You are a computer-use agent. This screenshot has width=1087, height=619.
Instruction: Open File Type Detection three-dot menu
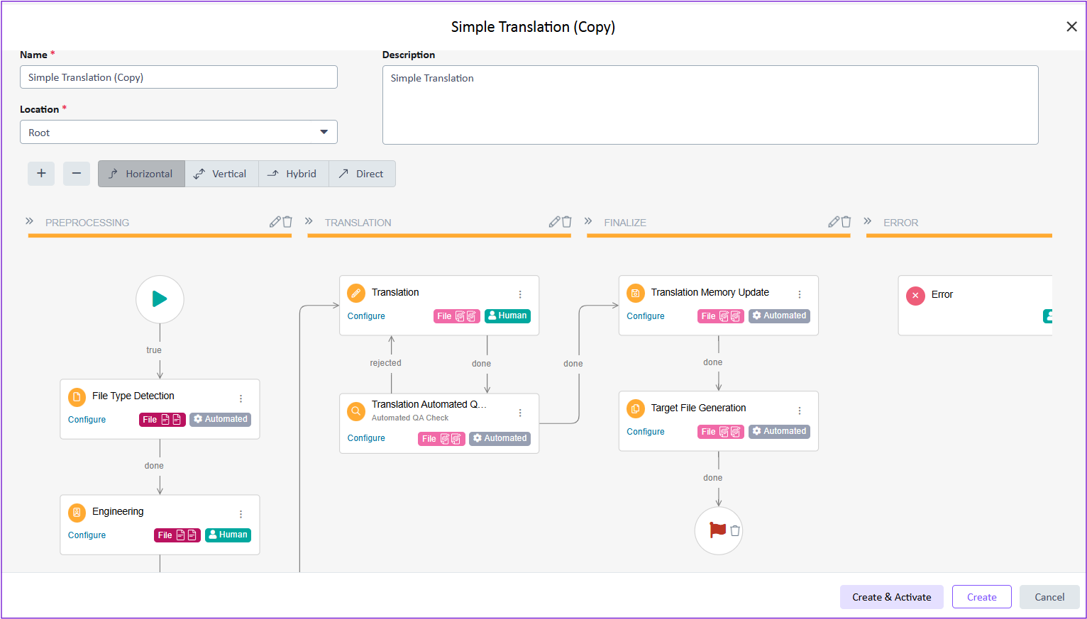coord(241,398)
